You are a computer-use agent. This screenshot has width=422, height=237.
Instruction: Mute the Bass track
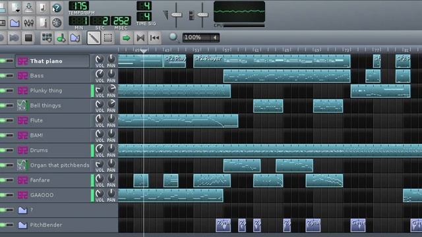[x=3, y=76]
